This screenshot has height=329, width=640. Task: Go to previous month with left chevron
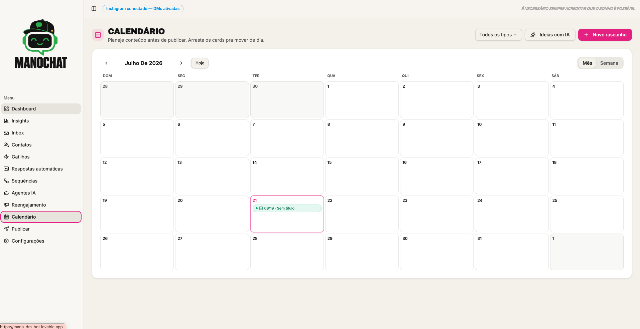pos(106,63)
